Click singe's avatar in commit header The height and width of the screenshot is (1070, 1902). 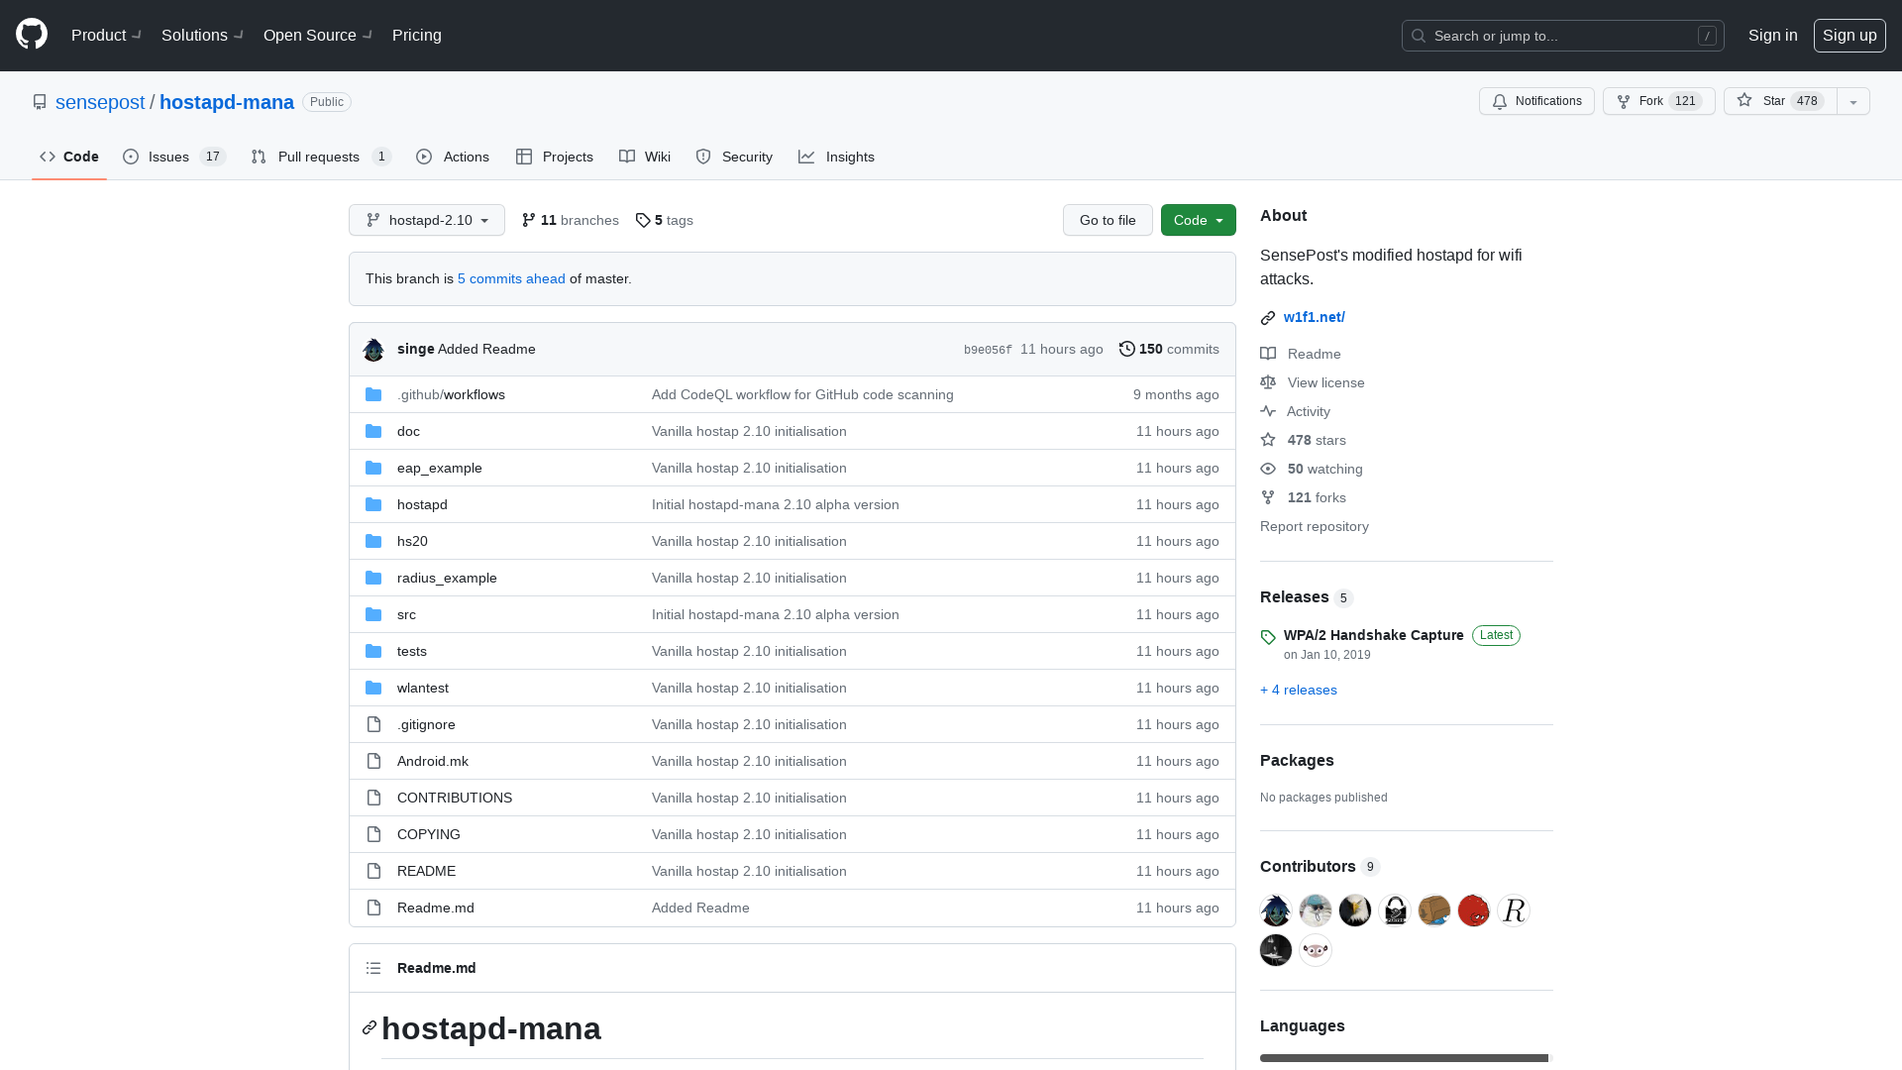(x=373, y=349)
